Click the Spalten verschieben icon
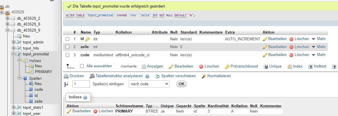Screen dimensions: 338x116 [x=158, y=76]
